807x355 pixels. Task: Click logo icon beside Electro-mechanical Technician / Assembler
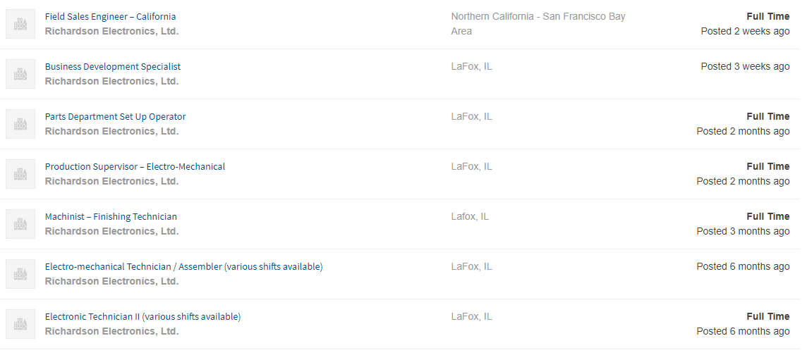click(x=20, y=274)
